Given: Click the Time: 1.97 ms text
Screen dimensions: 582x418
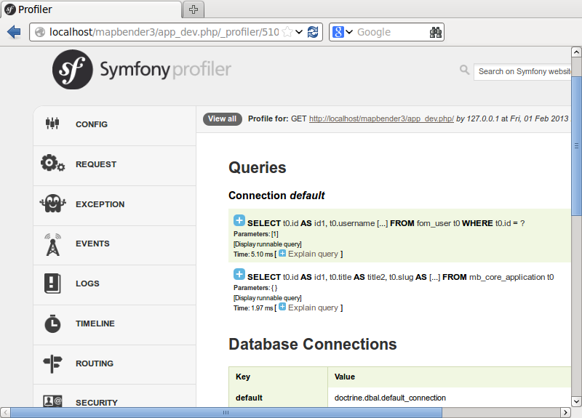Looking at the screenshot, I should (253, 308).
